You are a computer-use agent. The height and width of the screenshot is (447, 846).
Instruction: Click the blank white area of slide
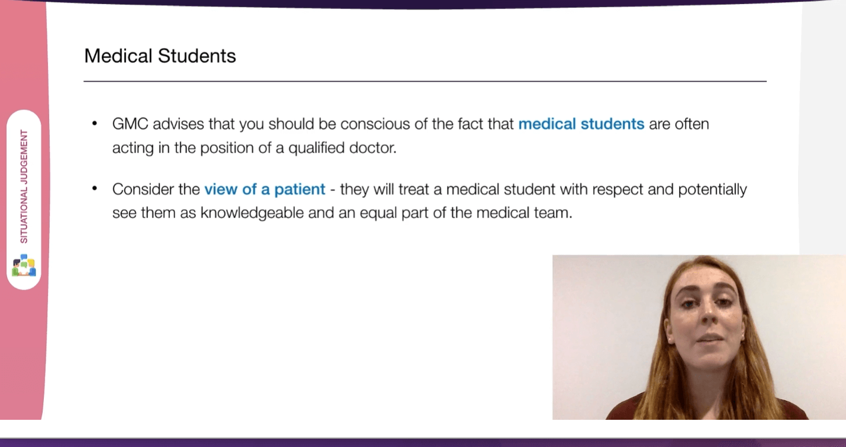[296, 325]
